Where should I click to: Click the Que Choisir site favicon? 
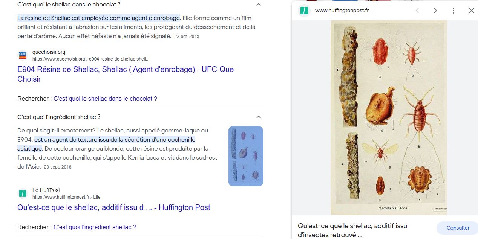pos(23,55)
